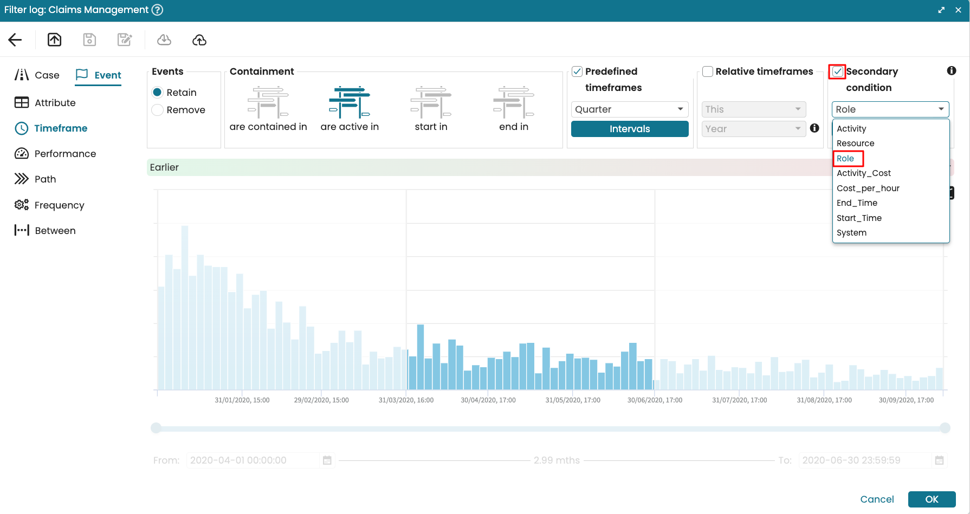The height and width of the screenshot is (514, 970).
Task: Untick the Secondary condition checkbox
Action: point(838,71)
